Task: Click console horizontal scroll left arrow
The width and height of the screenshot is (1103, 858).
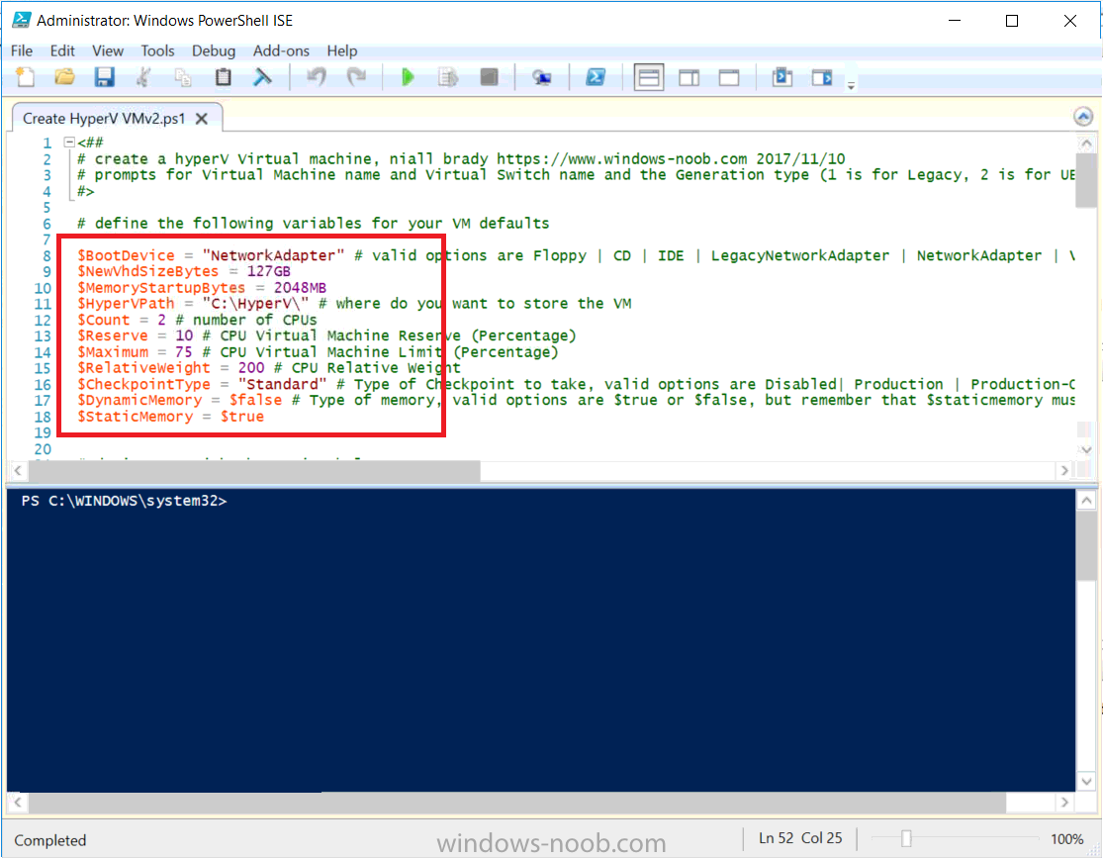Action: 18,802
